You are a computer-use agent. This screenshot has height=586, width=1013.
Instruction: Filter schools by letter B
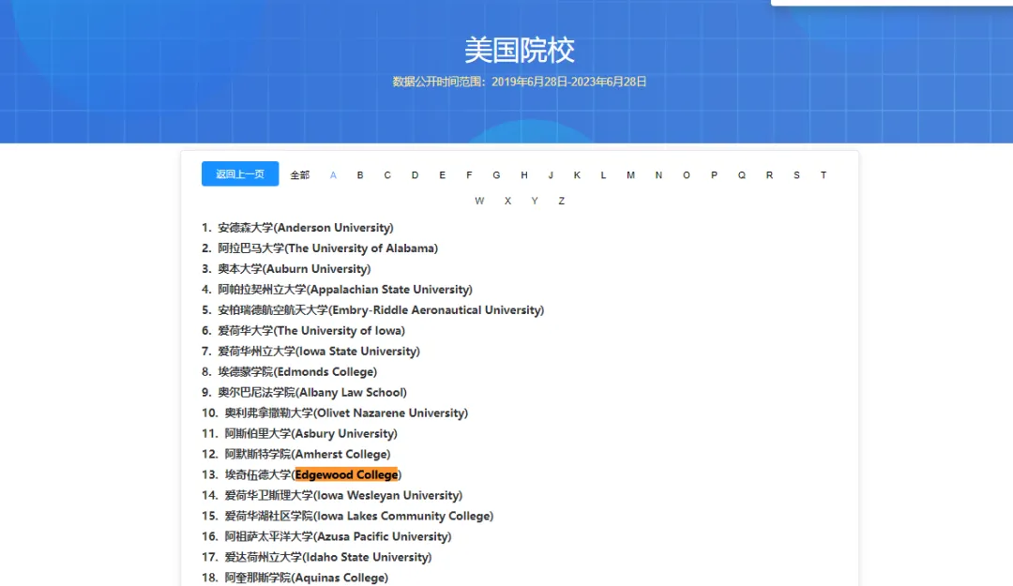360,175
